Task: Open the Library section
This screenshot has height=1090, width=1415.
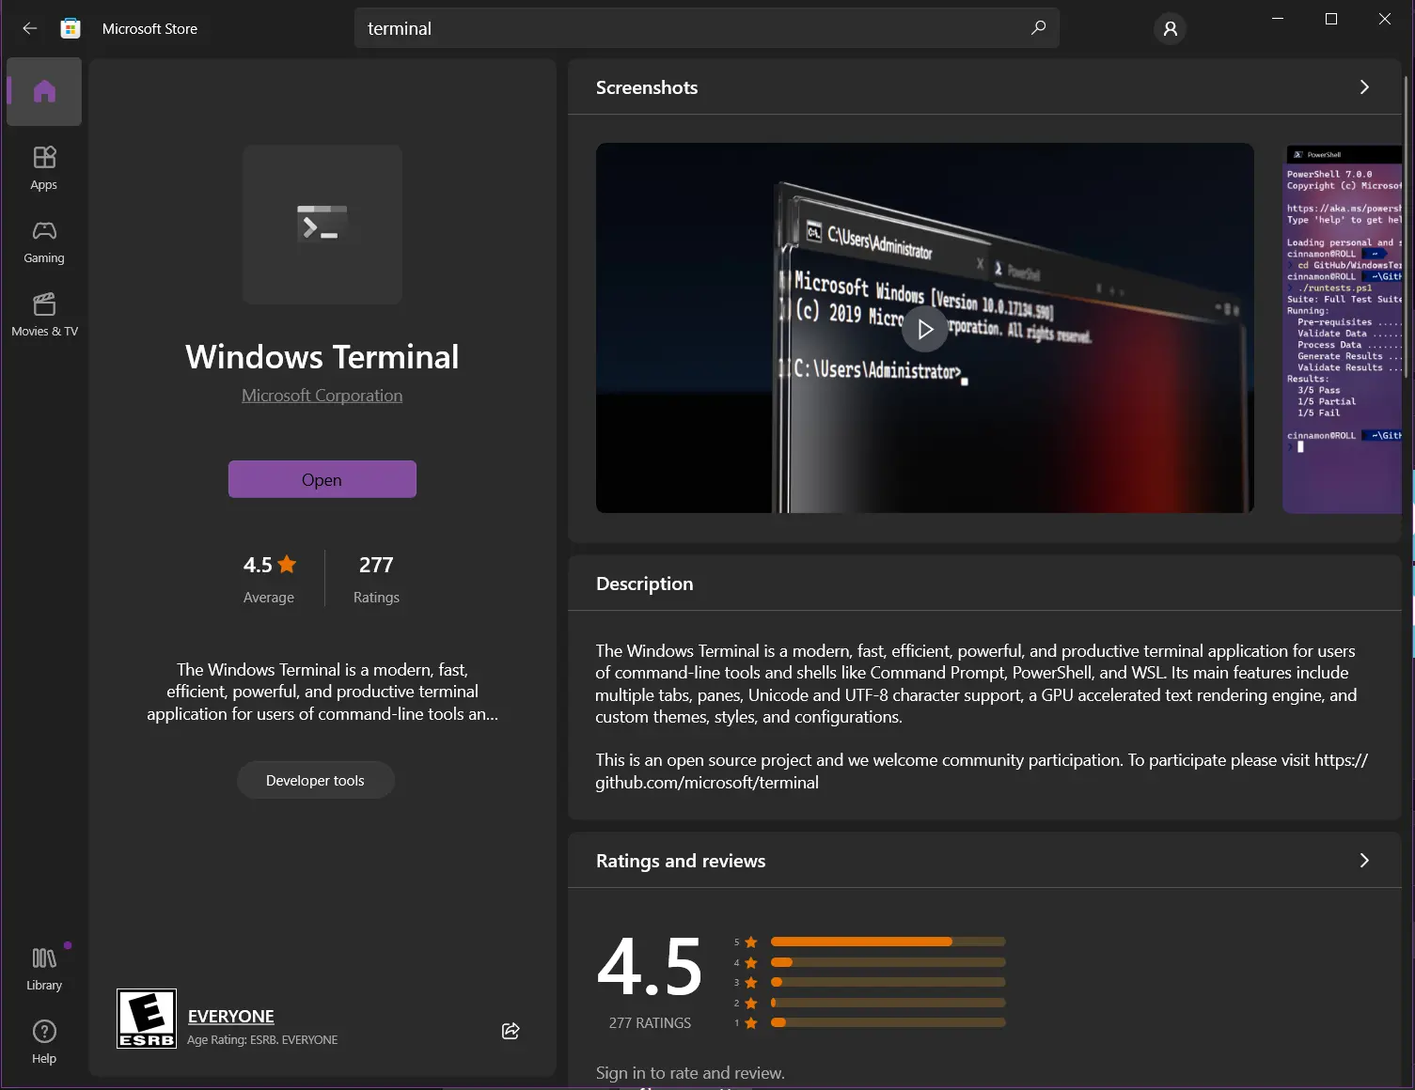Action: (x=44, y=969)
